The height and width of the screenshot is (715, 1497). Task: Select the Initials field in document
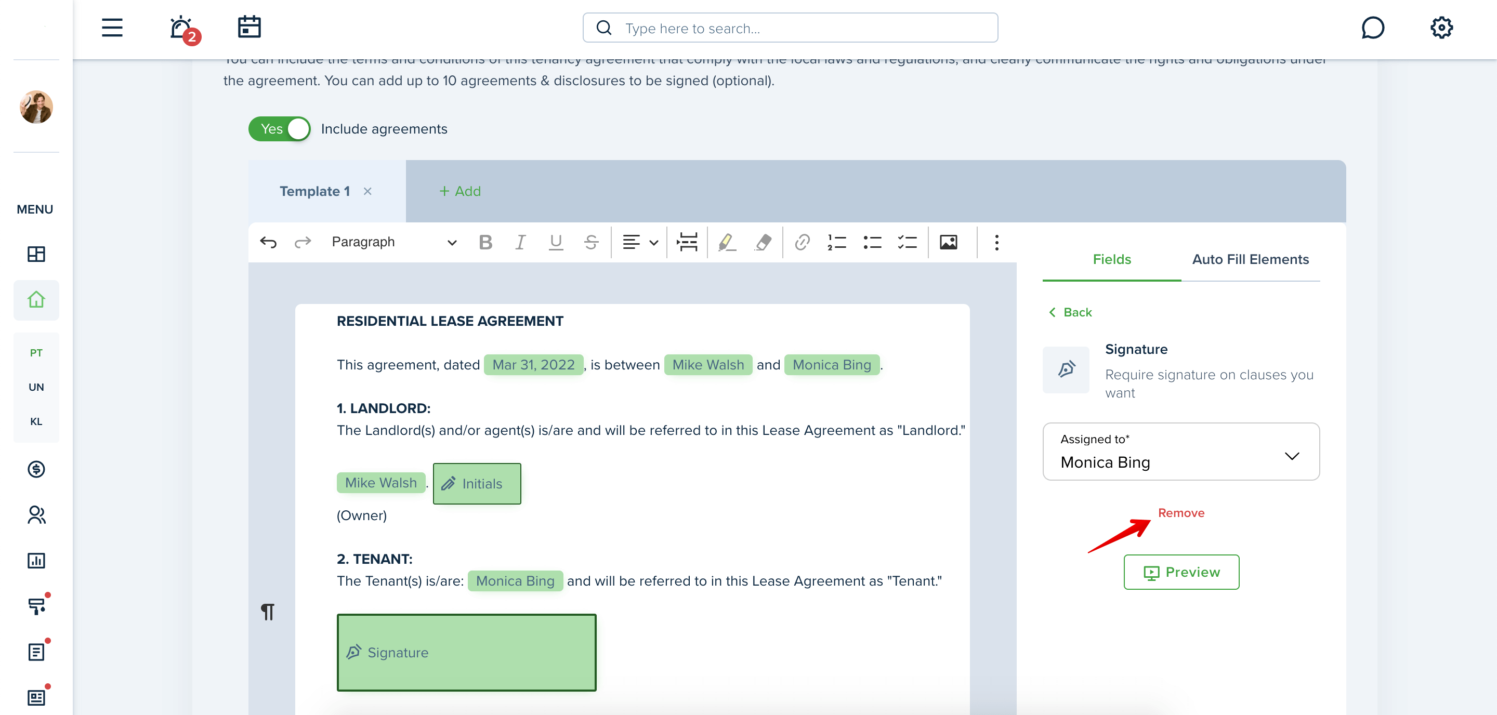(477, 483)
